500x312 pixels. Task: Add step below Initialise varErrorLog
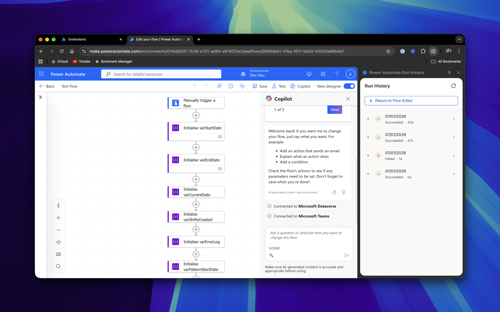point(196,254)
